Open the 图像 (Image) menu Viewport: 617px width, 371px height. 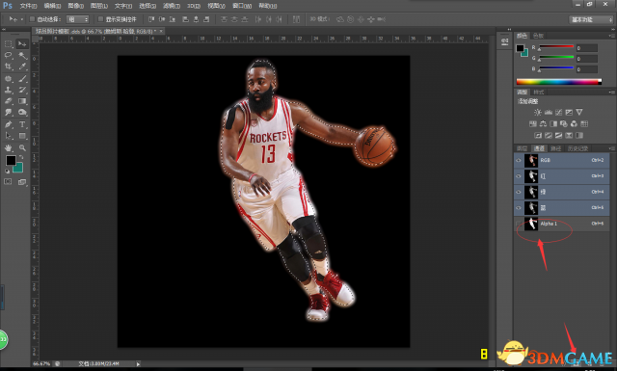[75, 6]
